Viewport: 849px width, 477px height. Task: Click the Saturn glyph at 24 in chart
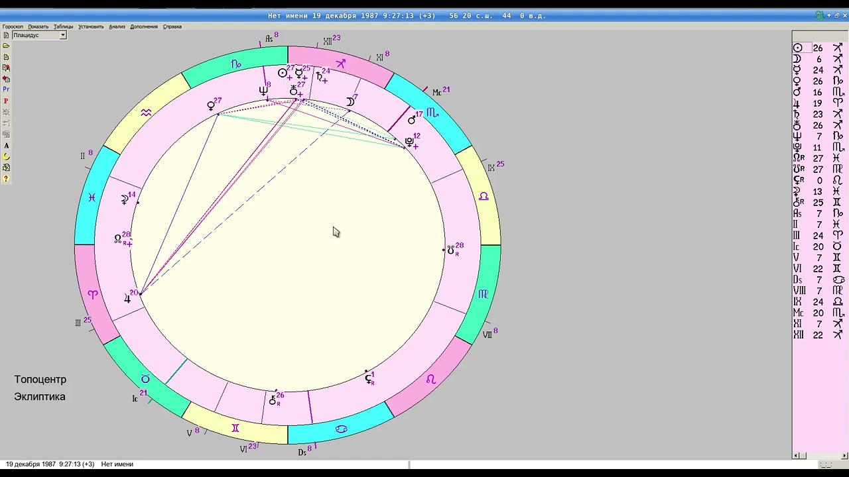click(319, 77)
